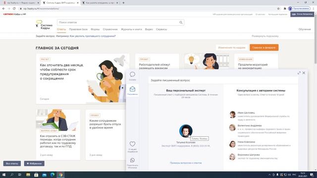Open the Актион Кадры и HR logo link
Image resolution: width=317 pixels, height=178 pixels.
tap(14, 14)
